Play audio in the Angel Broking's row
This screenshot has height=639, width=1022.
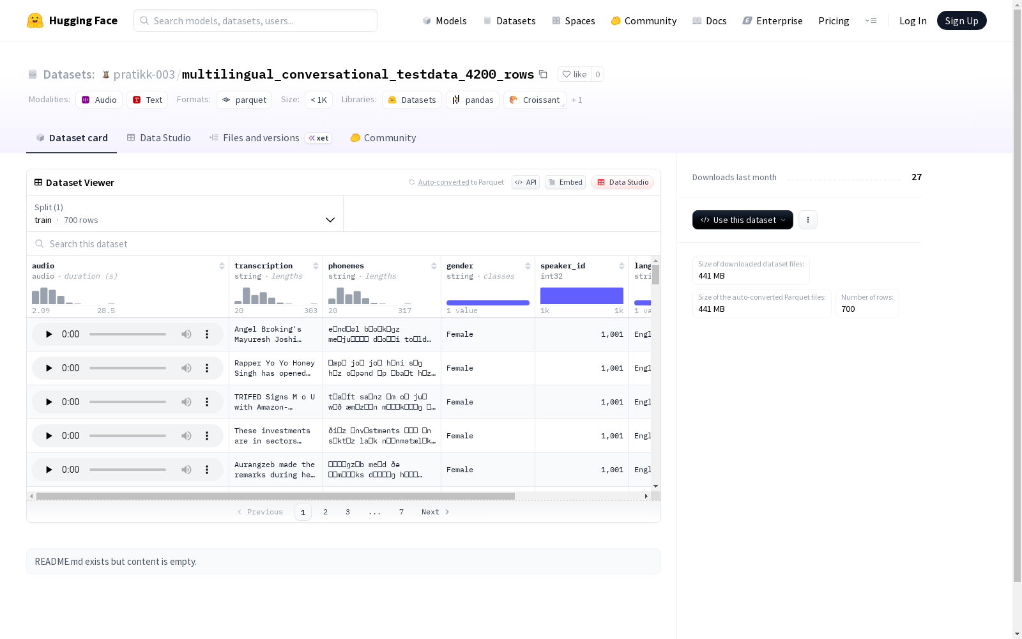49,334
